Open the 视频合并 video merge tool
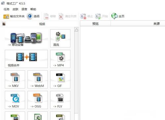Viewport: 165px width, 120px height. coord(26,59)
